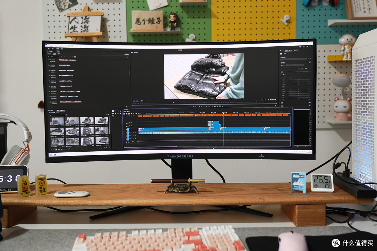Screen dimensions: 377x251
Task: Open the Program monitor zoom level dropdown
Action: [144, 101]
